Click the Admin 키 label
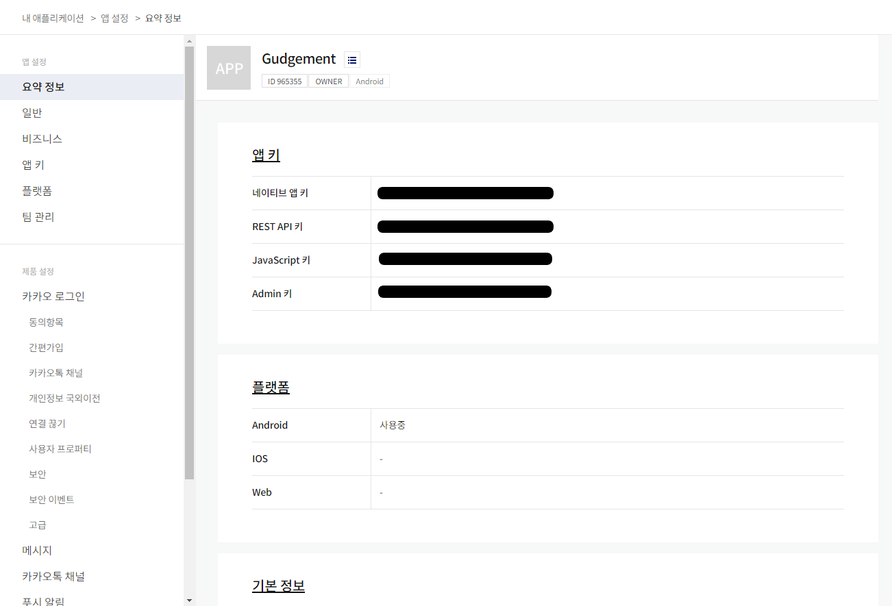This screenshot has width=892, height=606. [272, 294]
